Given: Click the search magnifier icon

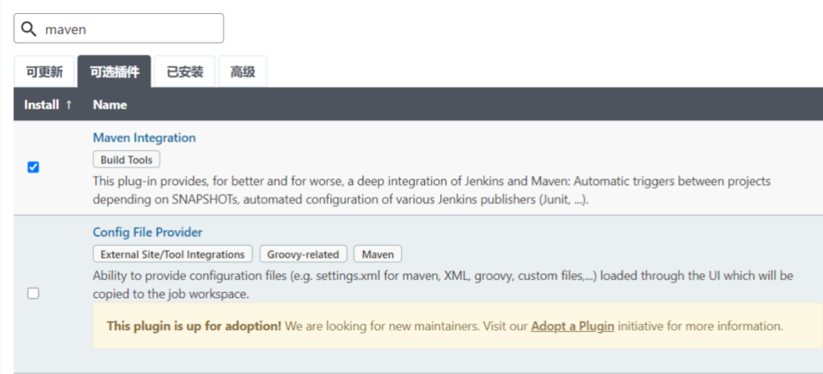Looking at the screenshot, I should [30, 29].
